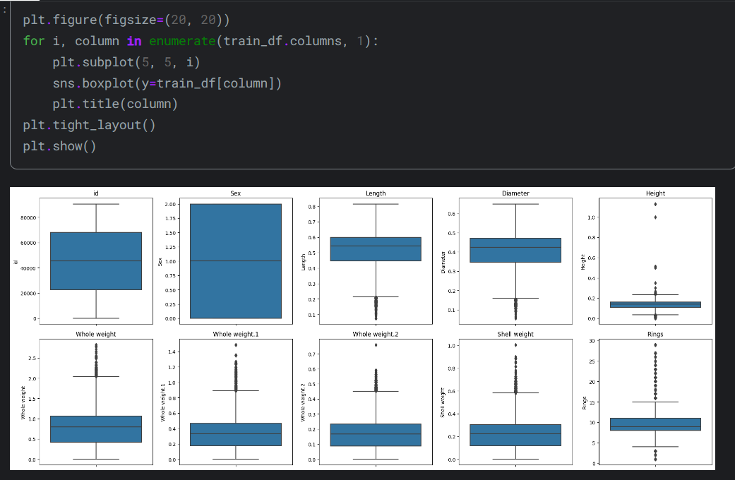Click the "Rings" subplot title text

pyautogui.click(x=655, y=334)
